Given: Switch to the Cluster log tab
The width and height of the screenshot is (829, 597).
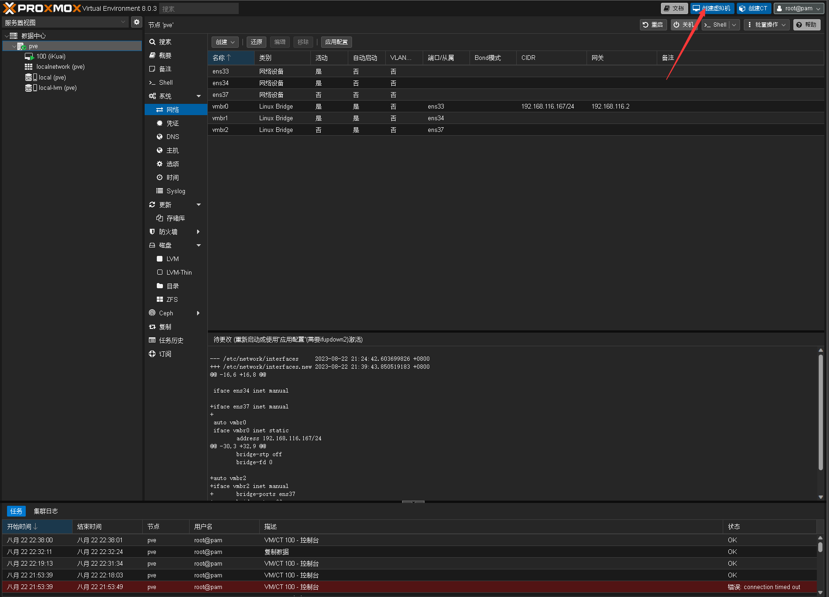Looking at the screenshot, I should click(46, 511).
